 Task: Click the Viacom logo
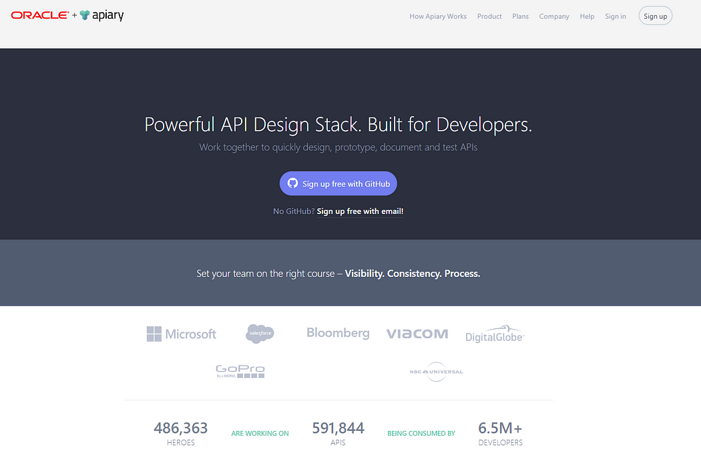tap(417, 333)
